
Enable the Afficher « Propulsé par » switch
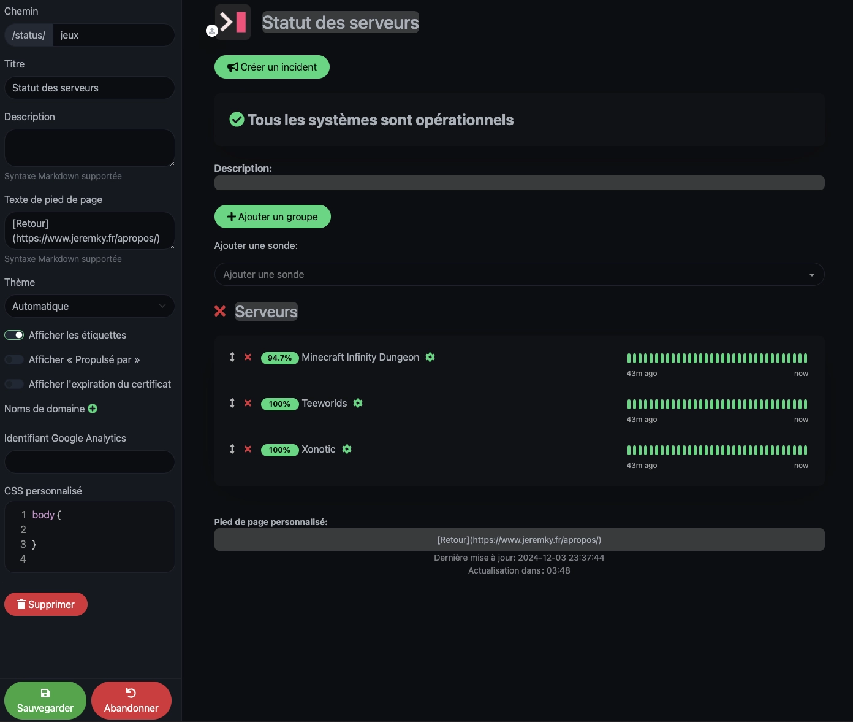14,359
